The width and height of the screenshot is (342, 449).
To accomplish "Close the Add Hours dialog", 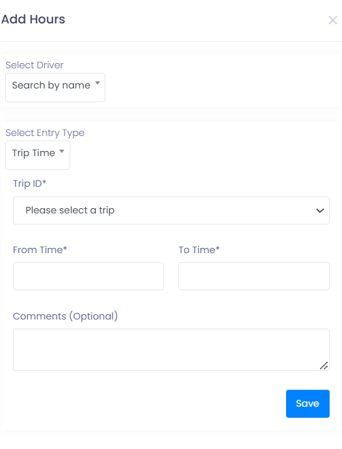I will [x=332, y=20].
